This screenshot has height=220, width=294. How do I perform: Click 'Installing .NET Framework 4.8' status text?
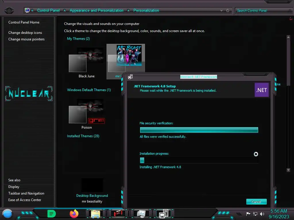point(160,167)
